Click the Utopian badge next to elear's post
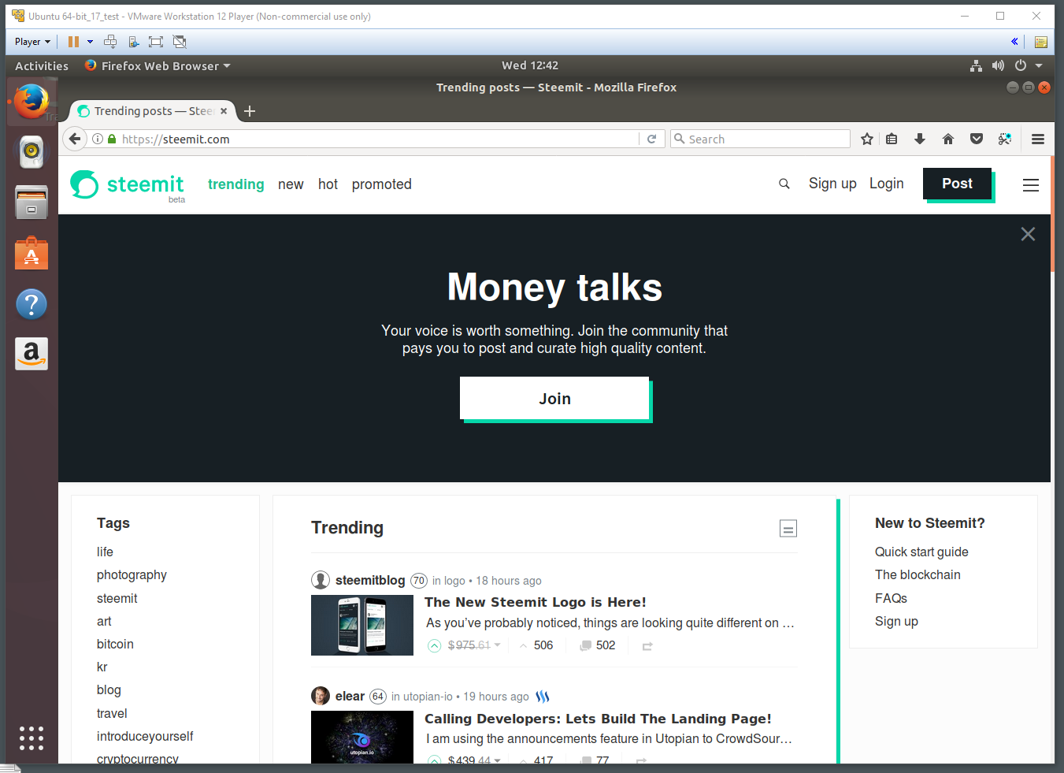This screenshot has width=1064, height=773. pyautogui.click(x=543, y=697)
